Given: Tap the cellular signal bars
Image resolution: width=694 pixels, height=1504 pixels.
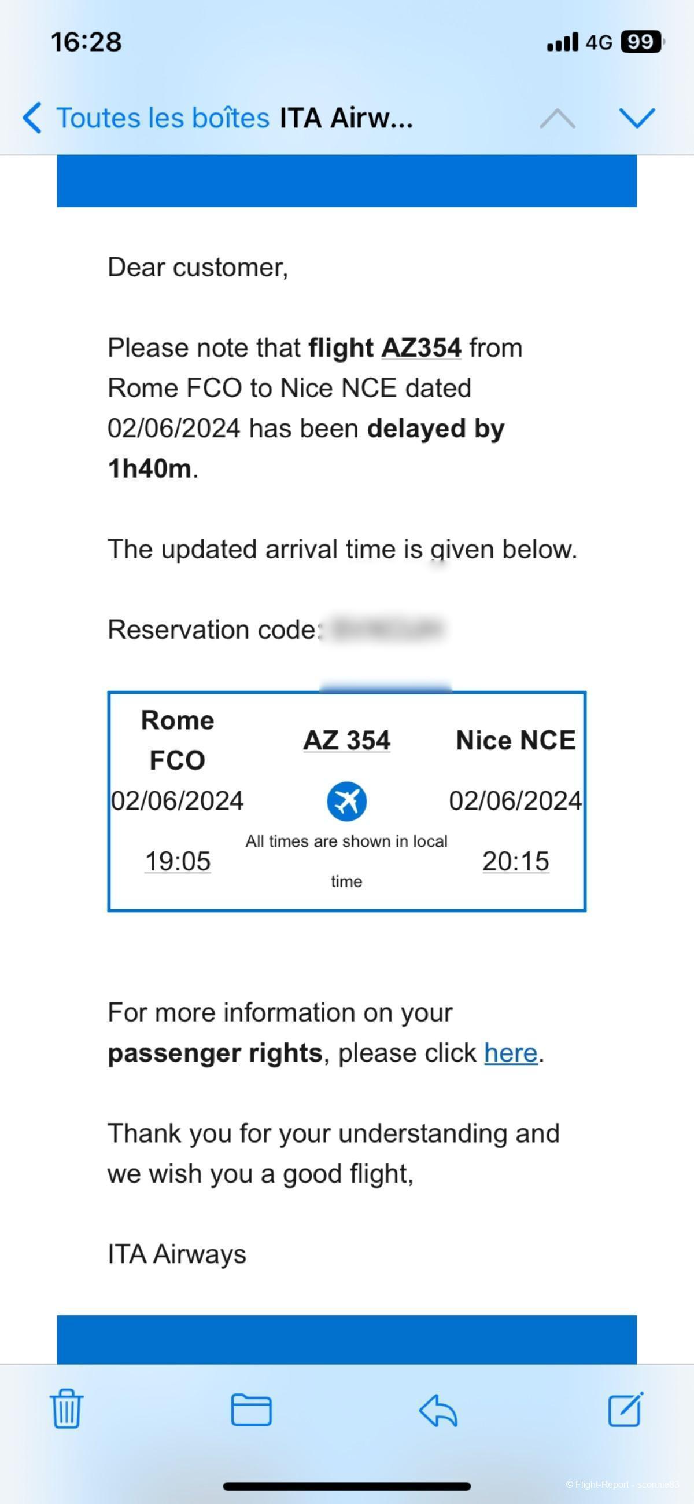Looking at the screenshot, I should [x=563, y=42].
